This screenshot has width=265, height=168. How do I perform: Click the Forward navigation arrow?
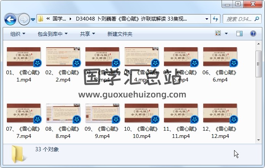[x=23, y=19]
